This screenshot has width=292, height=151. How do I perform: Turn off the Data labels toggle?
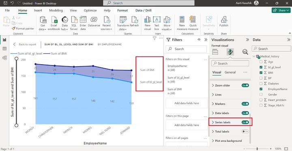point(245,113)
